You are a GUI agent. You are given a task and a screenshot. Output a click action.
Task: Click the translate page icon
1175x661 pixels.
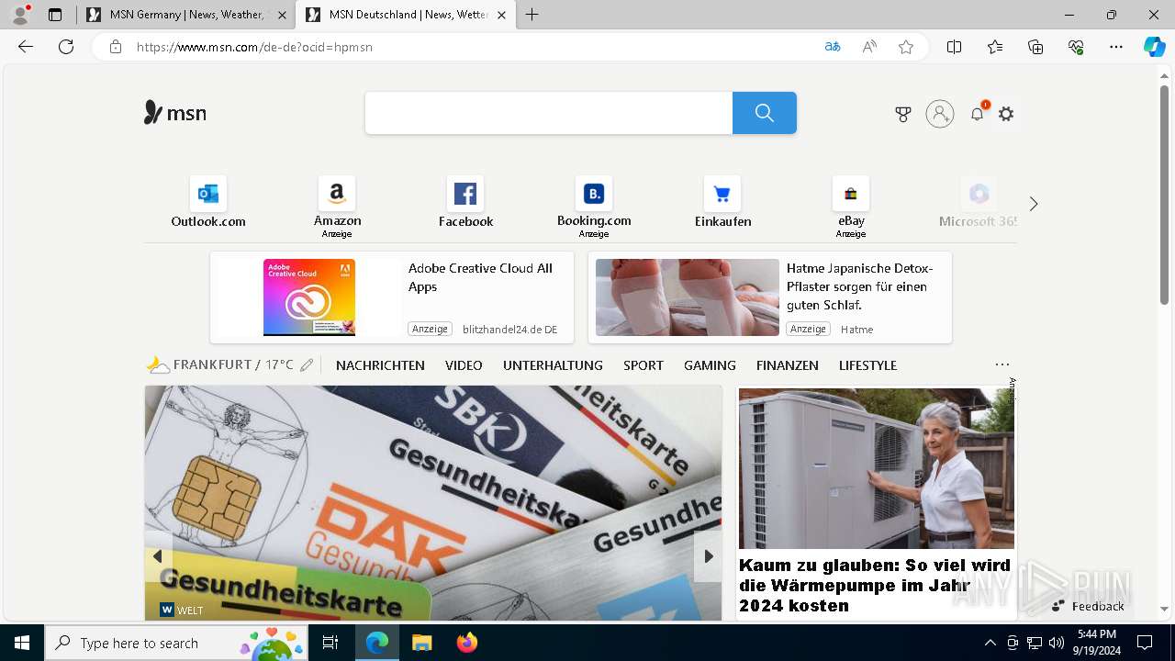pos(833,47)
